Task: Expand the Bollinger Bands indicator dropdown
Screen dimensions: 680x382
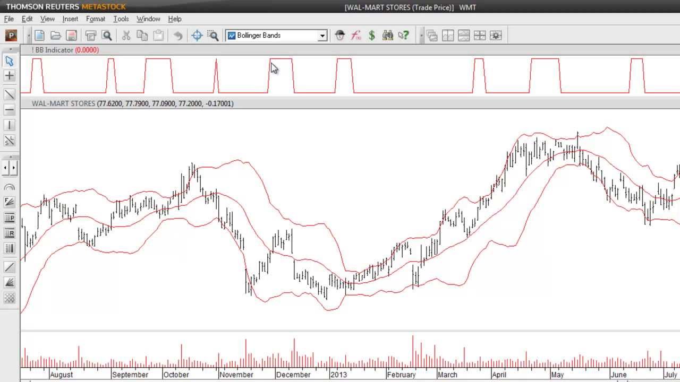Action: coord(322,36)
